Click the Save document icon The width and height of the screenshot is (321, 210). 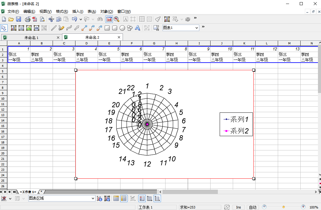19,19
